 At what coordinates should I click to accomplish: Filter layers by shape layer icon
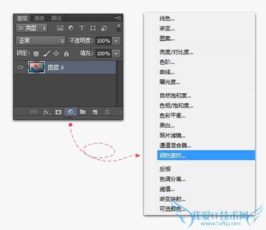click(93, 28)
